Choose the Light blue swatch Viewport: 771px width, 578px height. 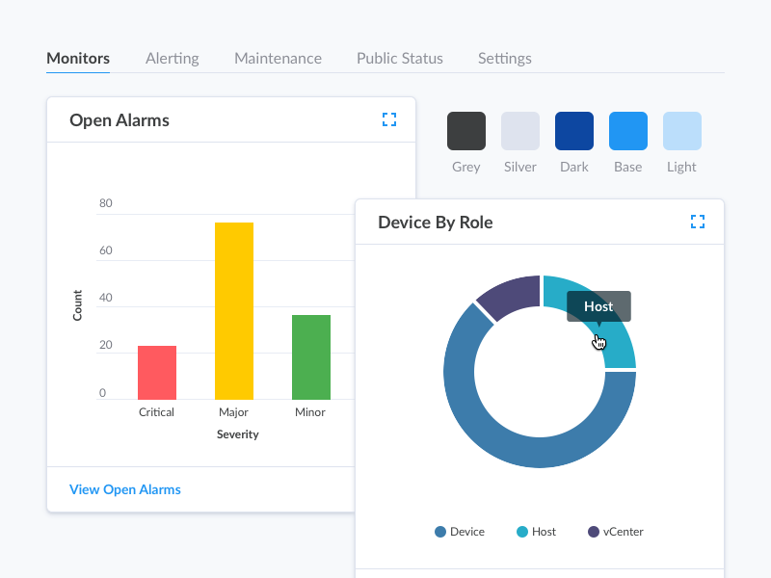[x=682, y=131]
